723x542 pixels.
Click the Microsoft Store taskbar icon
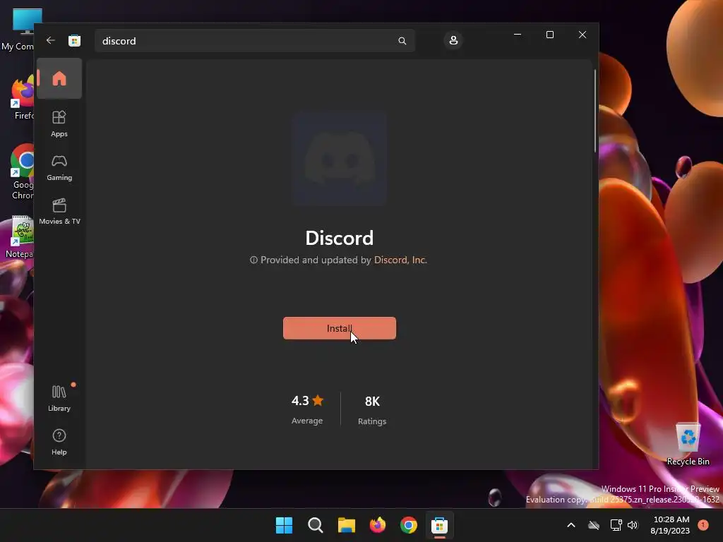click(x=440, y=525)
